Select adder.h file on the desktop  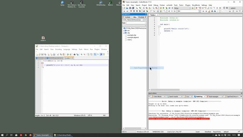click(x=43, y=39)
